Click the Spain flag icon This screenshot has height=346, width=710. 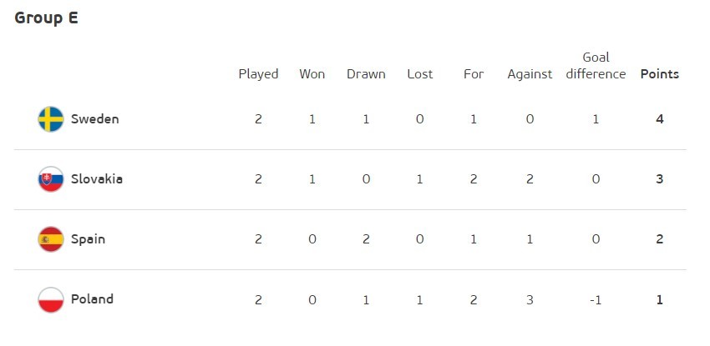(x=51, y=239)
